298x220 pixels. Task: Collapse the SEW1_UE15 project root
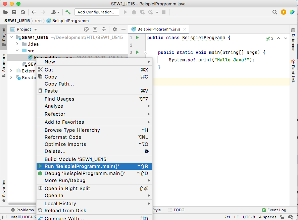pos(11,37)
